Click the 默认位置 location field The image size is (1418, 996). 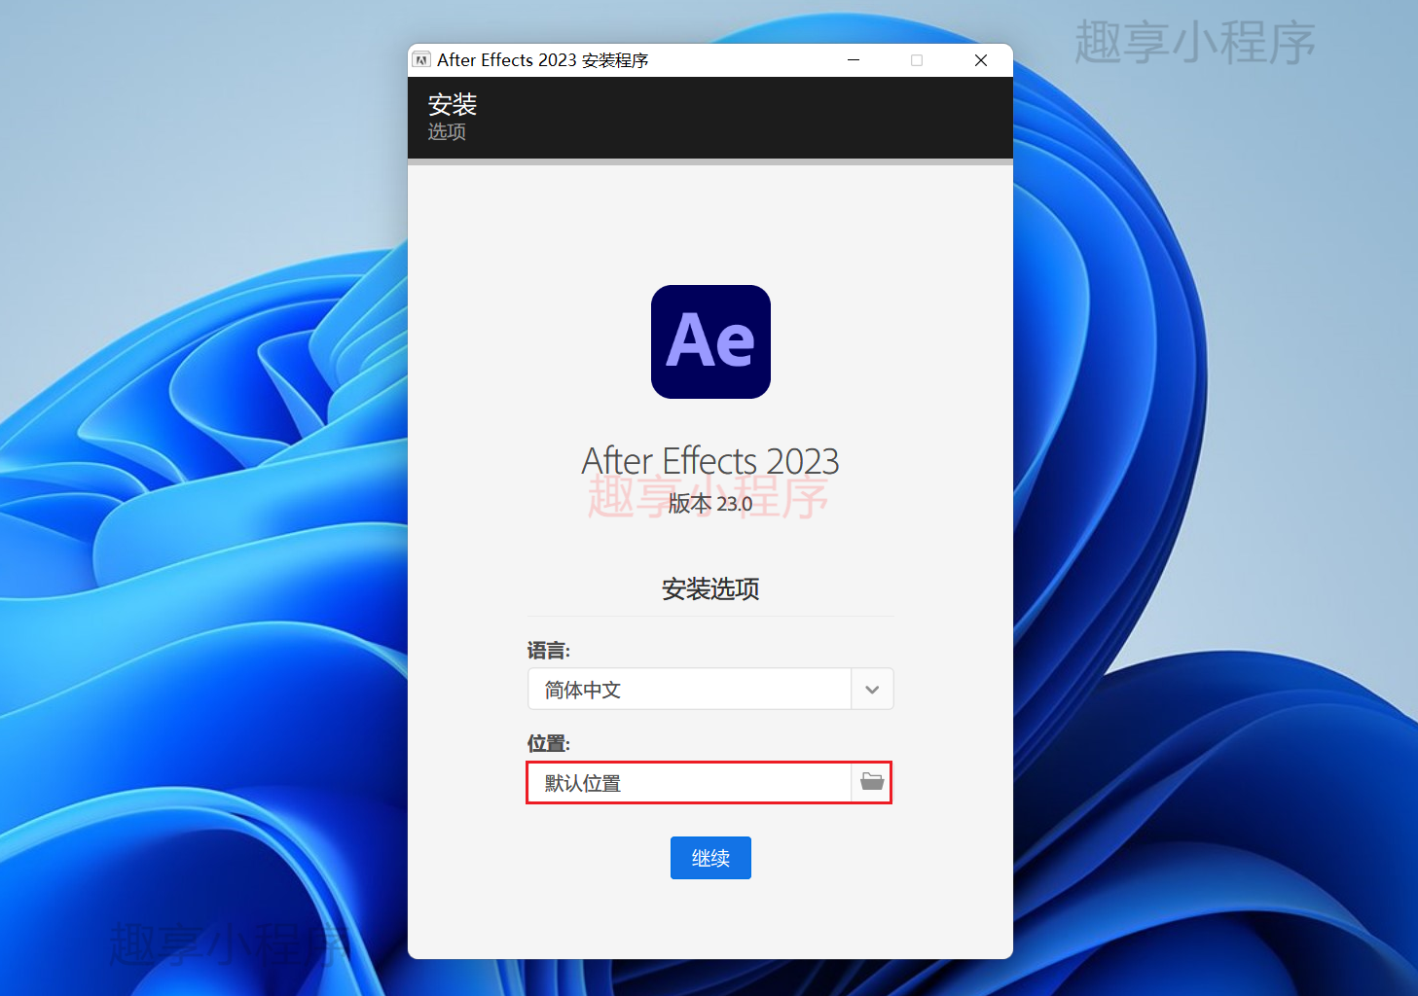(x=689, y=783)
